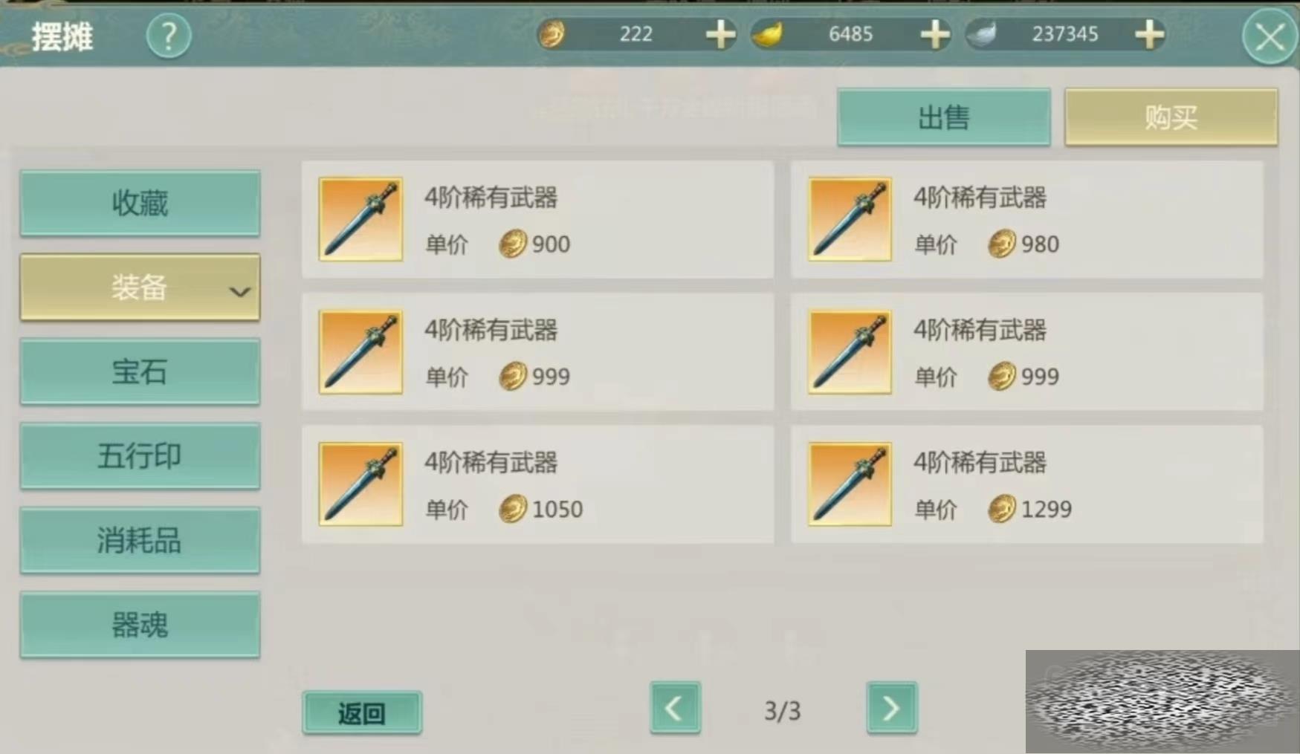Screen dimensions: 1300x754
Task: Add more gold ingots with plus icon
Action: point(935,34)
